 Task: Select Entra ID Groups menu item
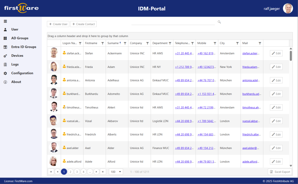24,47
